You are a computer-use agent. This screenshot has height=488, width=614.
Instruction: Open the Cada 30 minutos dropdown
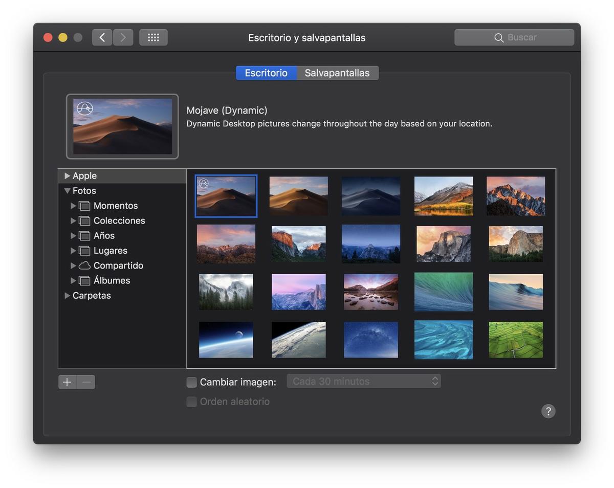coord(363,381)
